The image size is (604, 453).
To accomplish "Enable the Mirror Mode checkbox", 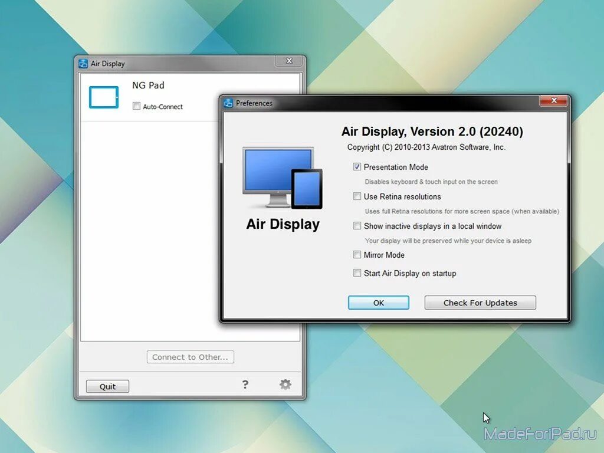I will click(357, 255).
